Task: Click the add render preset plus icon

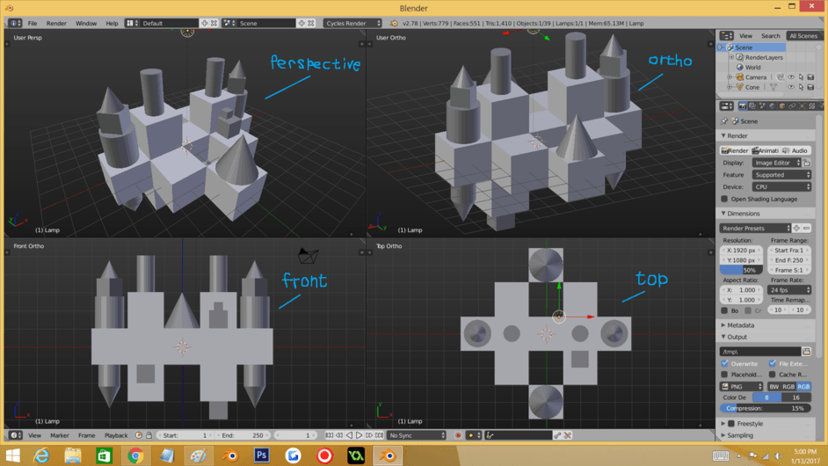Action: (796, 229)
